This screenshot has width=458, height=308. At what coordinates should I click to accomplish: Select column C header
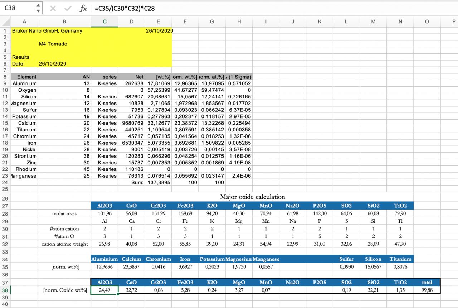[104, 21]
